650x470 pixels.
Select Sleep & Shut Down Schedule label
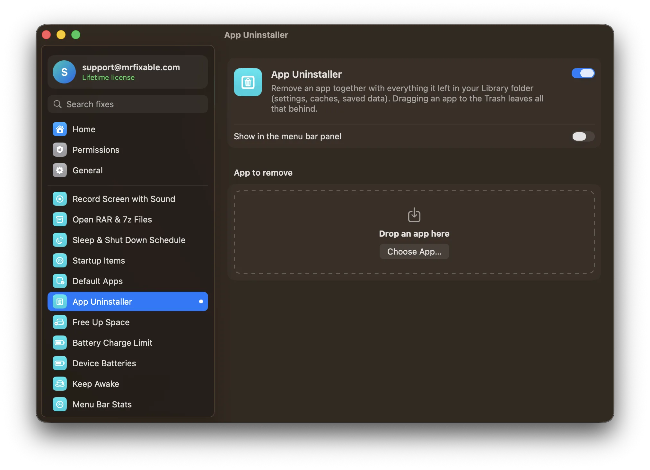(x=129, y=240)
